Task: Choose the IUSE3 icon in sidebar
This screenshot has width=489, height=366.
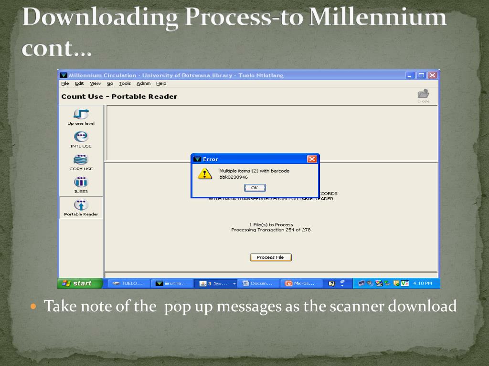Action: (x=81, y=182)
